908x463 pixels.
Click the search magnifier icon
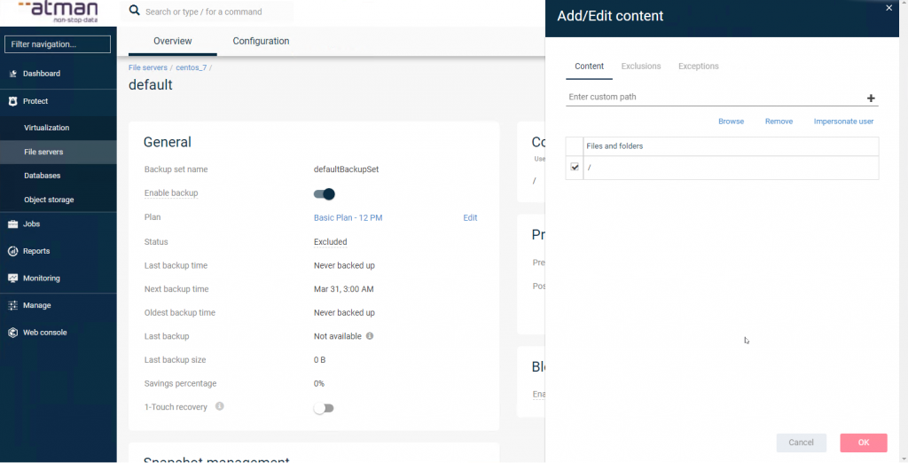click(135, 12)
